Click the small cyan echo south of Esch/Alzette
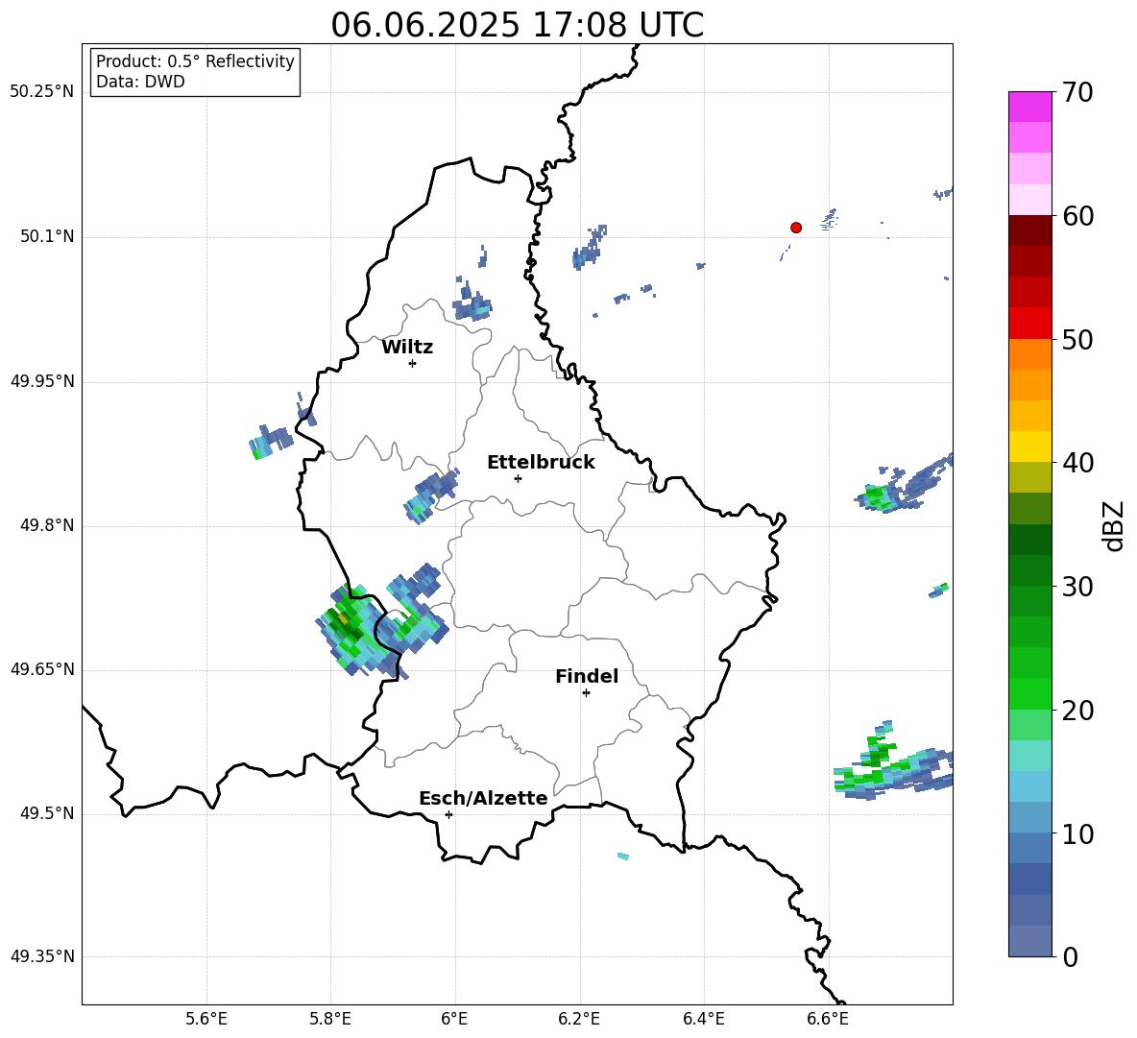Image resolution: width=1137 pixels, height=1038 pixels. (623, 857)
